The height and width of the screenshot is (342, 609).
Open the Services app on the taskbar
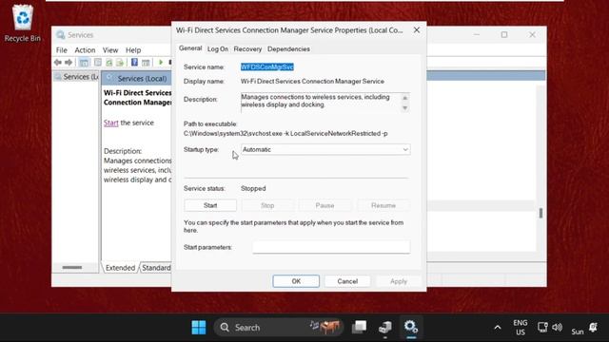(410, 327)
